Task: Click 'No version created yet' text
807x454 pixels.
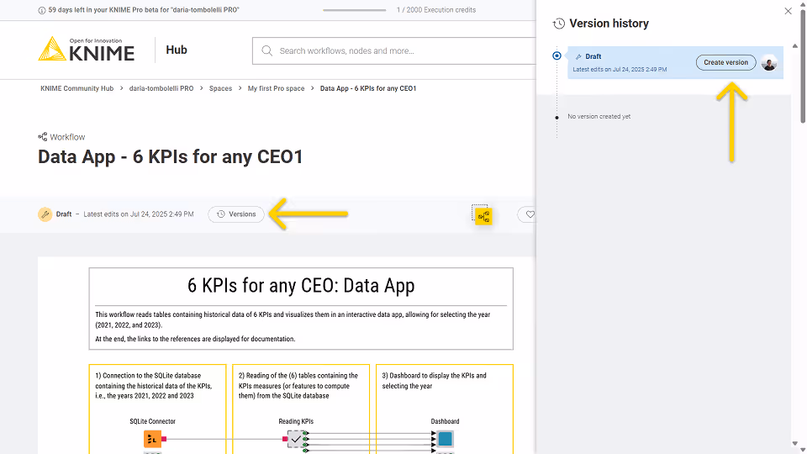Action: click(x=599, y=116)
